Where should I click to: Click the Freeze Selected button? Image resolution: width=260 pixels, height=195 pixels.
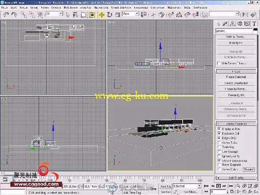coord(236,77)
